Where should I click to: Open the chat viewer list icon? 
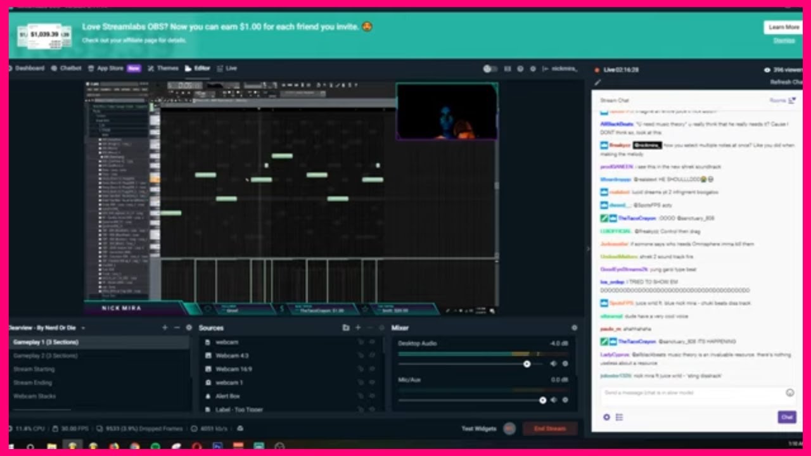(x=619, y=417)
